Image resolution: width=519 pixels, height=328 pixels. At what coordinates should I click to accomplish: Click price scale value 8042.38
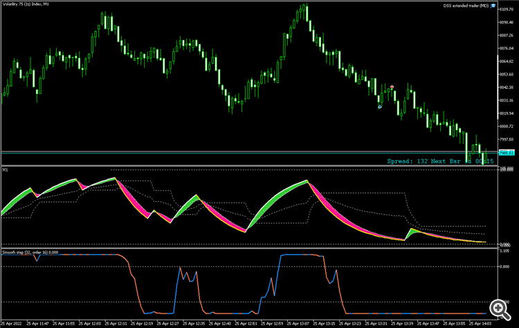(x=507, y=87)
